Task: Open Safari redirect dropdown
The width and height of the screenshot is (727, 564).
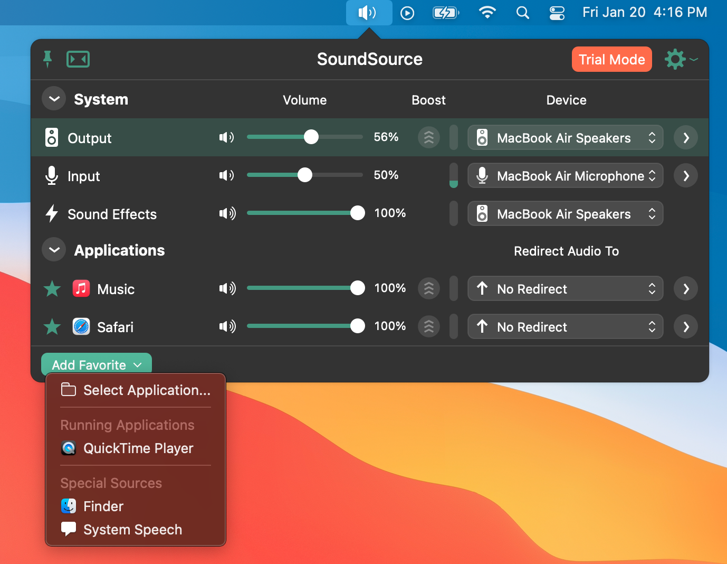Action: point(566,327)
